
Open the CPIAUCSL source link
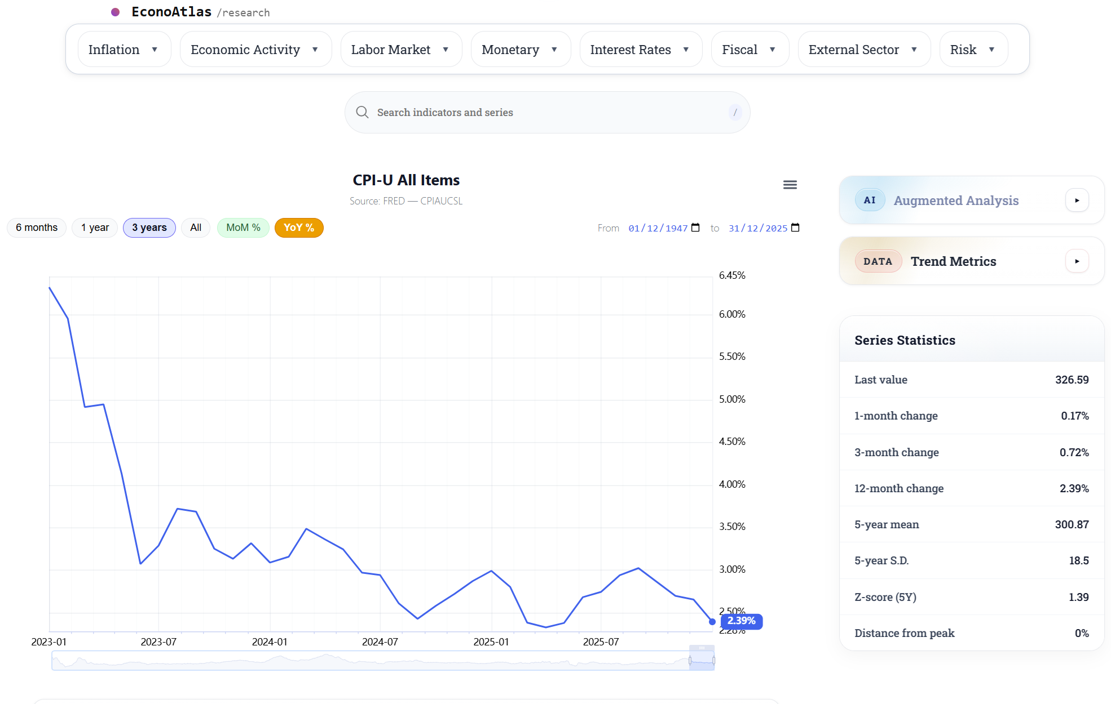pos(442,200)
